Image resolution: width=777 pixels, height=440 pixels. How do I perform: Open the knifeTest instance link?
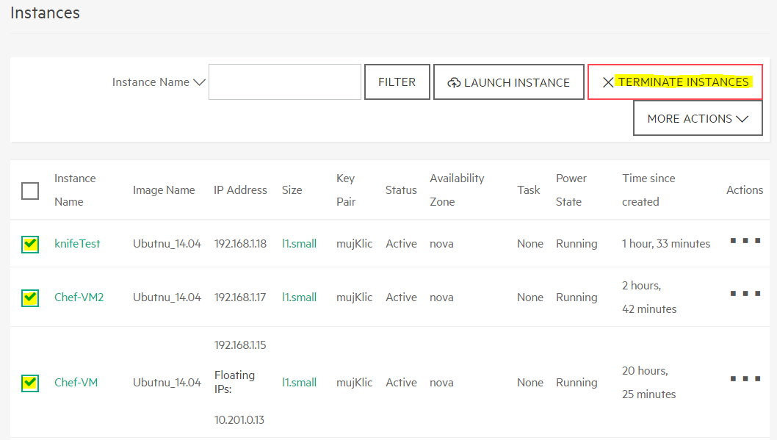pos(77,244)
